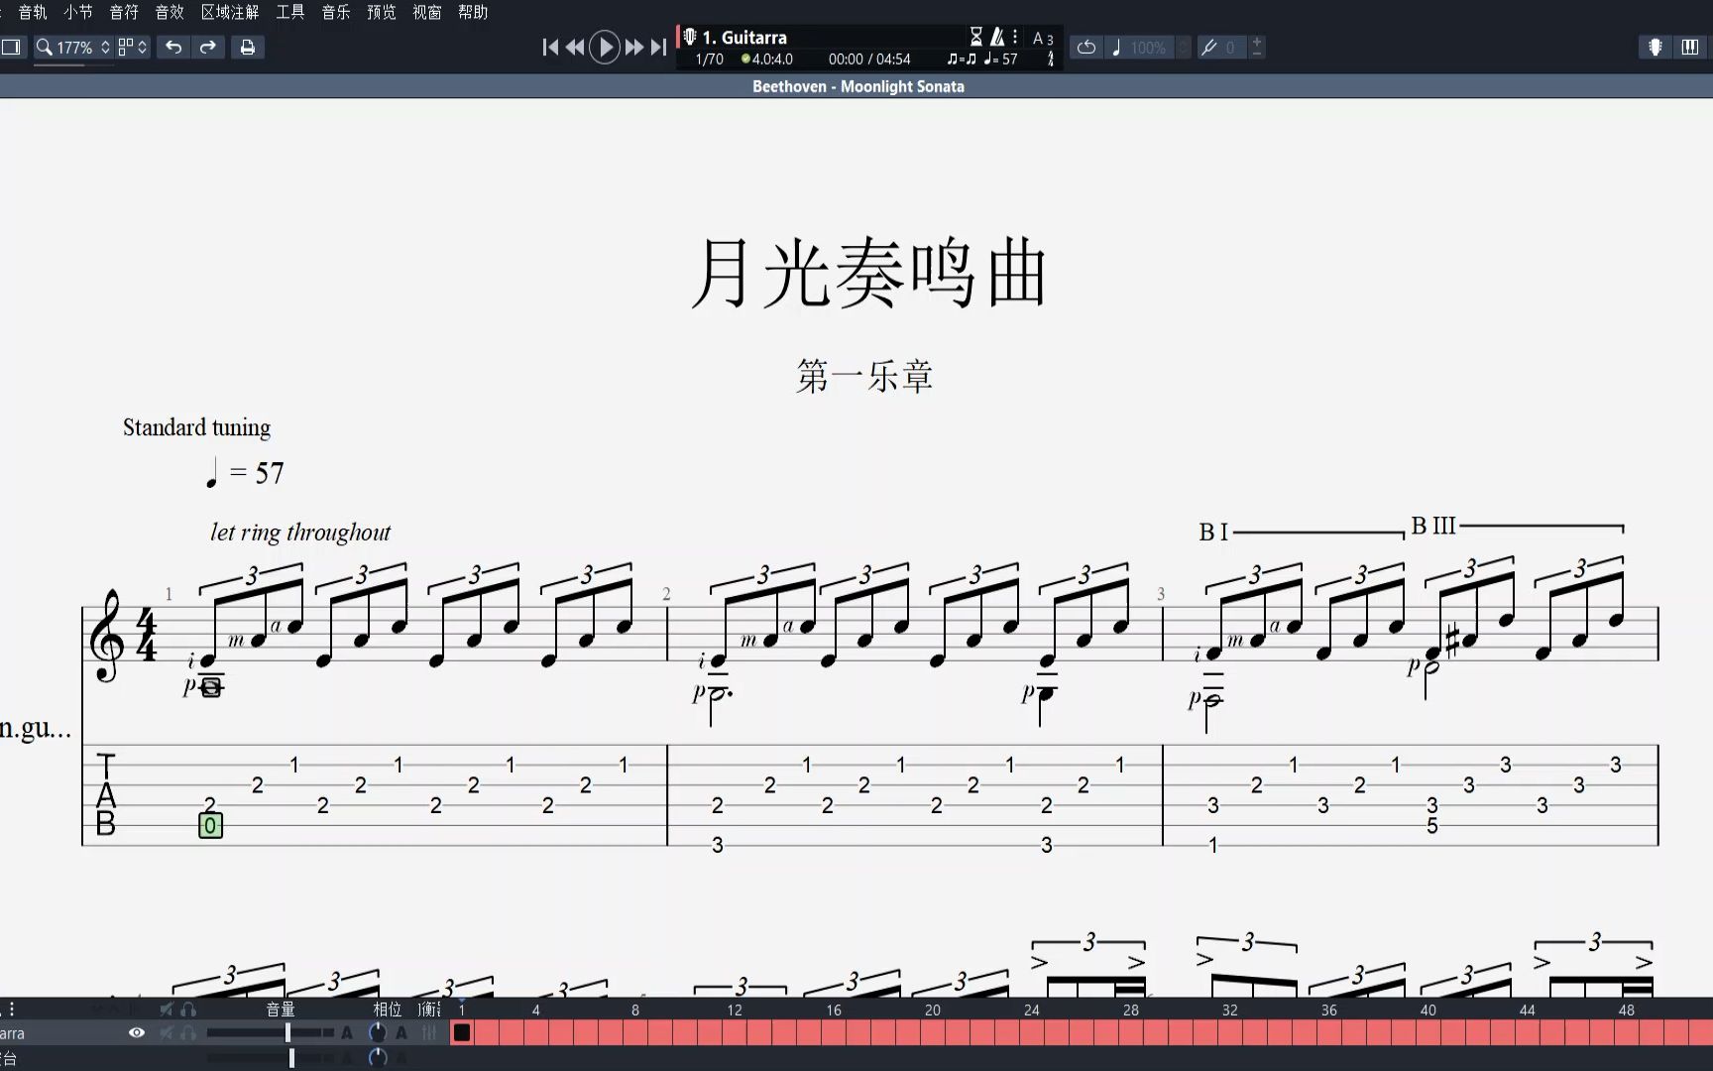Screen dimensions: 1713x1071
Task: Click the tuning fork transpose icon
Action: click(1208, 47)
